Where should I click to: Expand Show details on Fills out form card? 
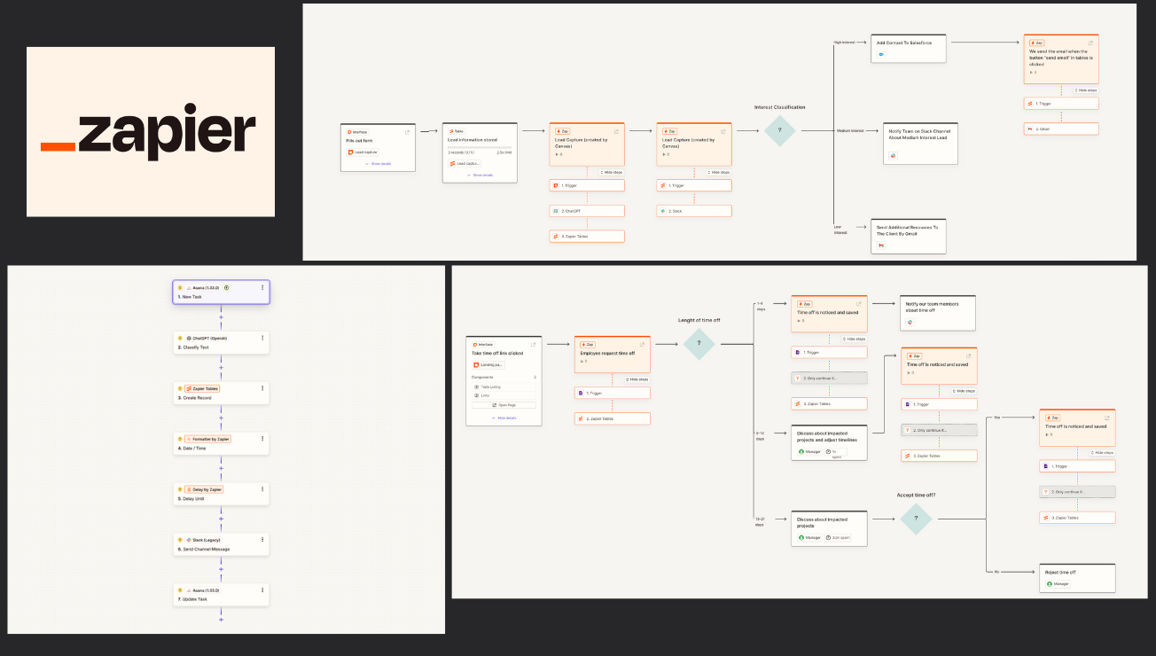[x=379, y=164]
